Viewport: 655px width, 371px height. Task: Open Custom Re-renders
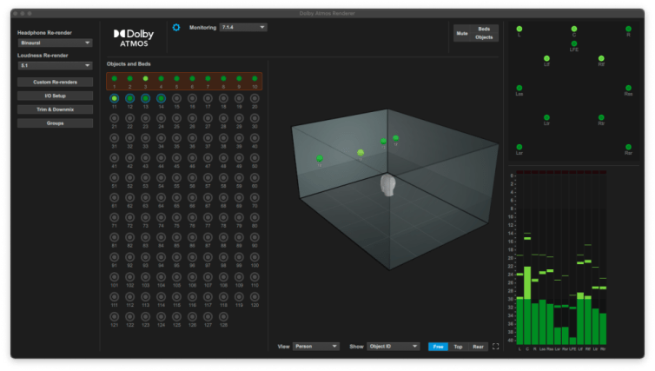tap(55, 82)
